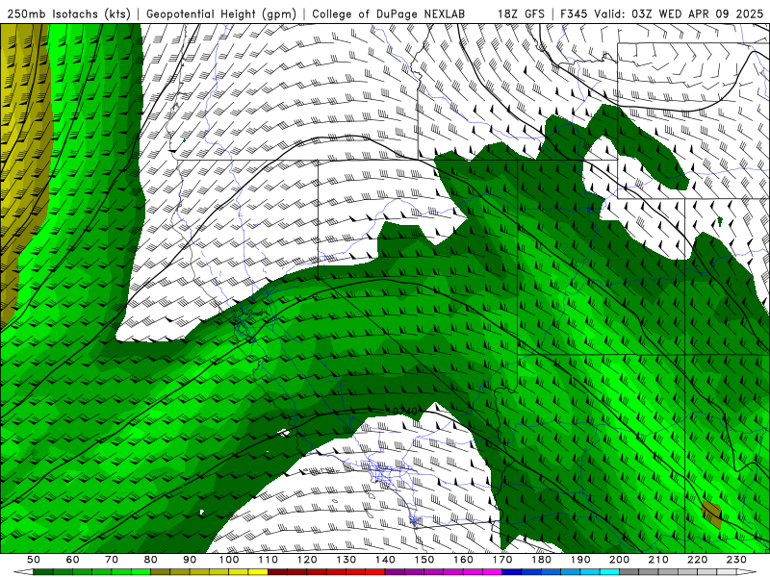Click the dark green colorbar swatch below 50
Screen dimensions: 770x577
[x=43, y=572]
